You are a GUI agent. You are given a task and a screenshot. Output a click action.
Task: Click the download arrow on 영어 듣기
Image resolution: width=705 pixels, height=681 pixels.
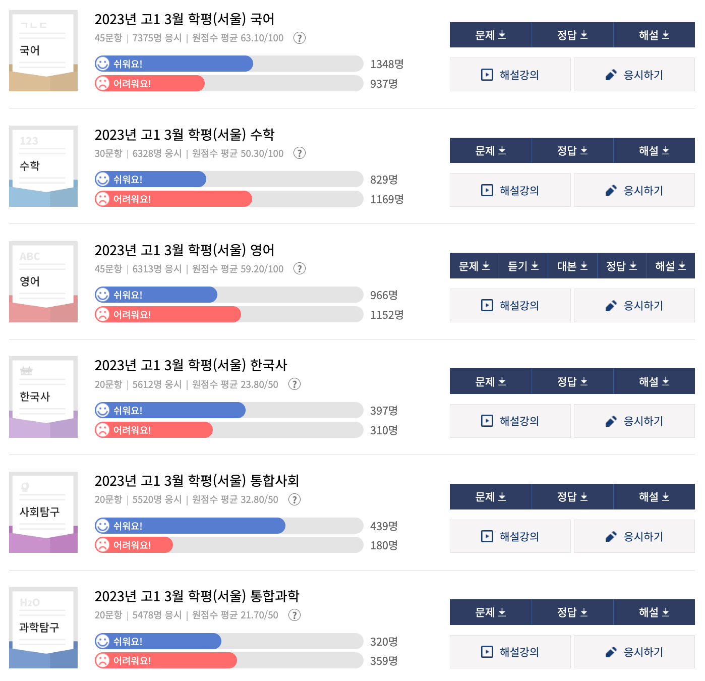tap(536, 266)
